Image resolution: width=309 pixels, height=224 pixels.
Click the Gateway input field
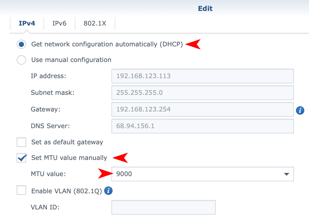[203, 109]
